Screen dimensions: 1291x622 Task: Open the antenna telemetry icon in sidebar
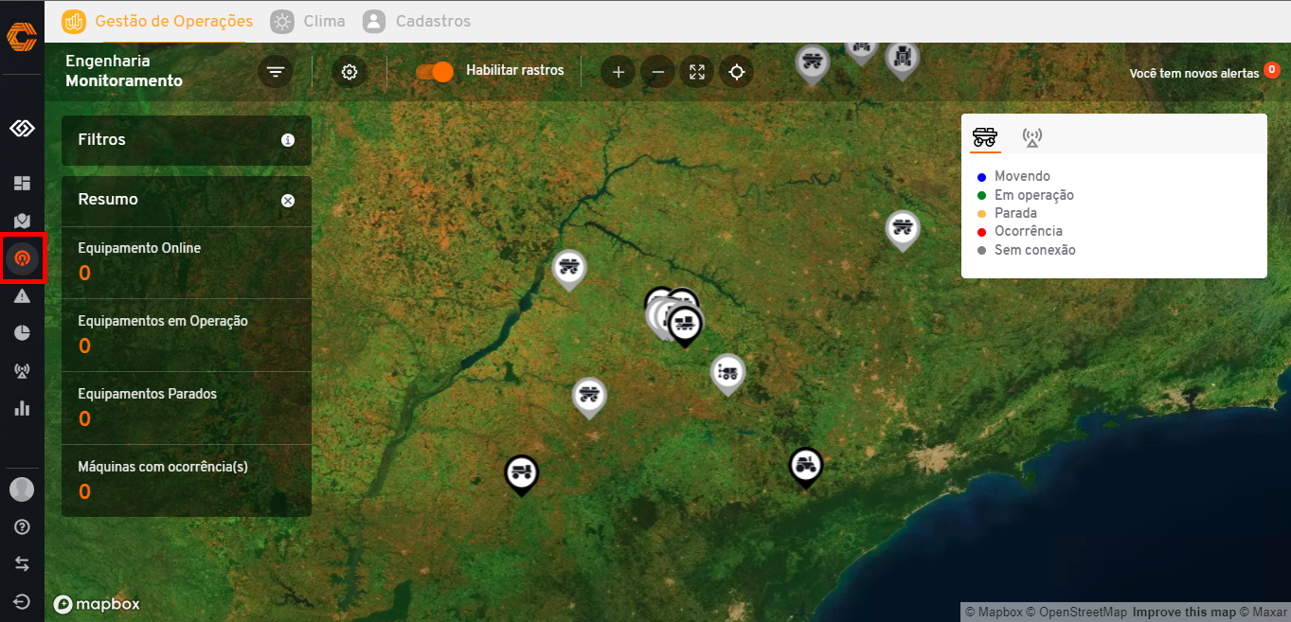tap(22, 370)
